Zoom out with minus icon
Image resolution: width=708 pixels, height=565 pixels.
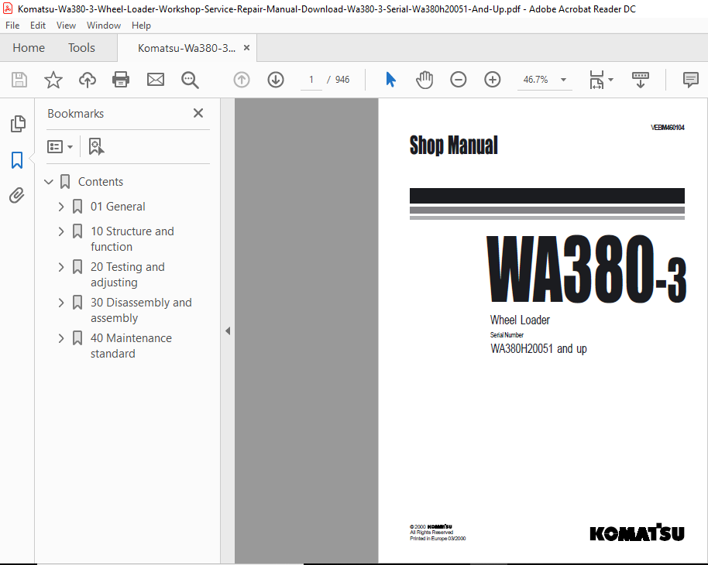459,80
